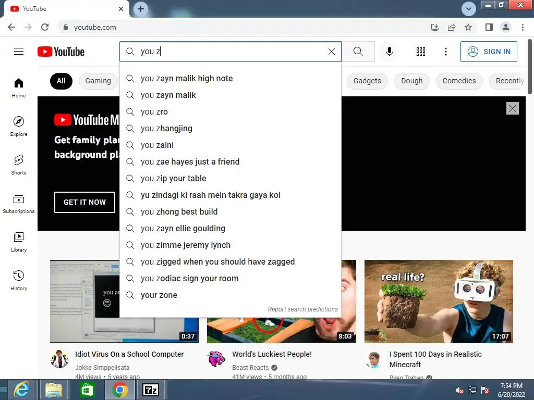Open a new Chrome tab
Image resolution: width=534 pixels, height=400 pixels.
pos(141,9)
